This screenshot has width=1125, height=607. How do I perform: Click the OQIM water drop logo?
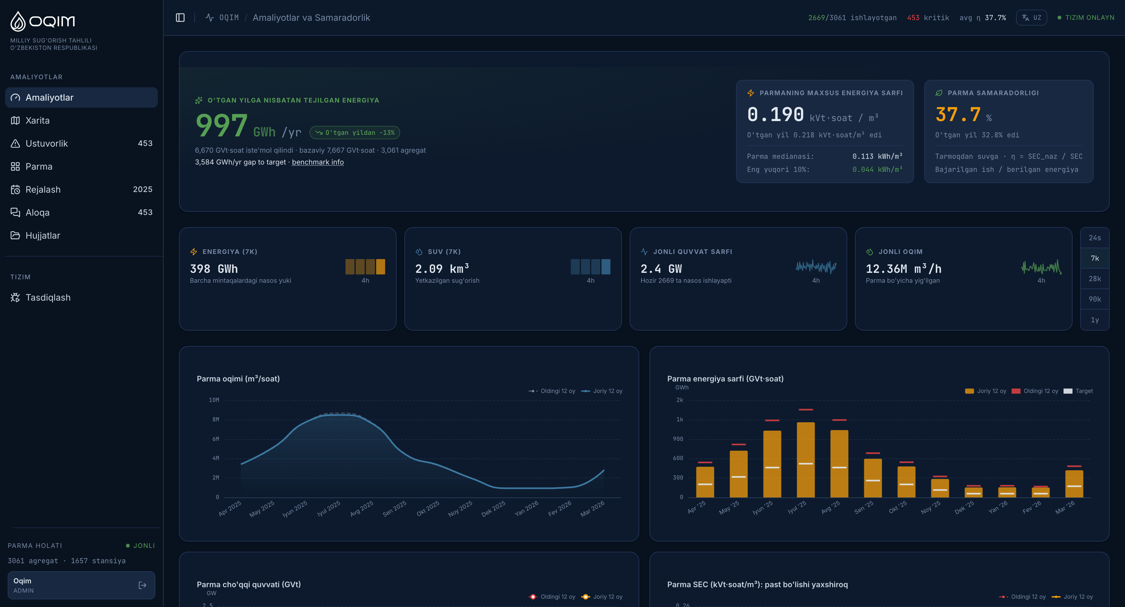pyautogui.click(x=18, y=21)
